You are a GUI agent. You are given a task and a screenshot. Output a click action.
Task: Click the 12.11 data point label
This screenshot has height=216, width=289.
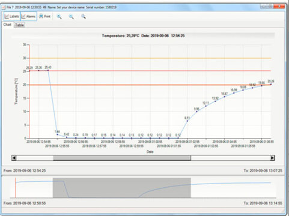[x=205, y=103]
